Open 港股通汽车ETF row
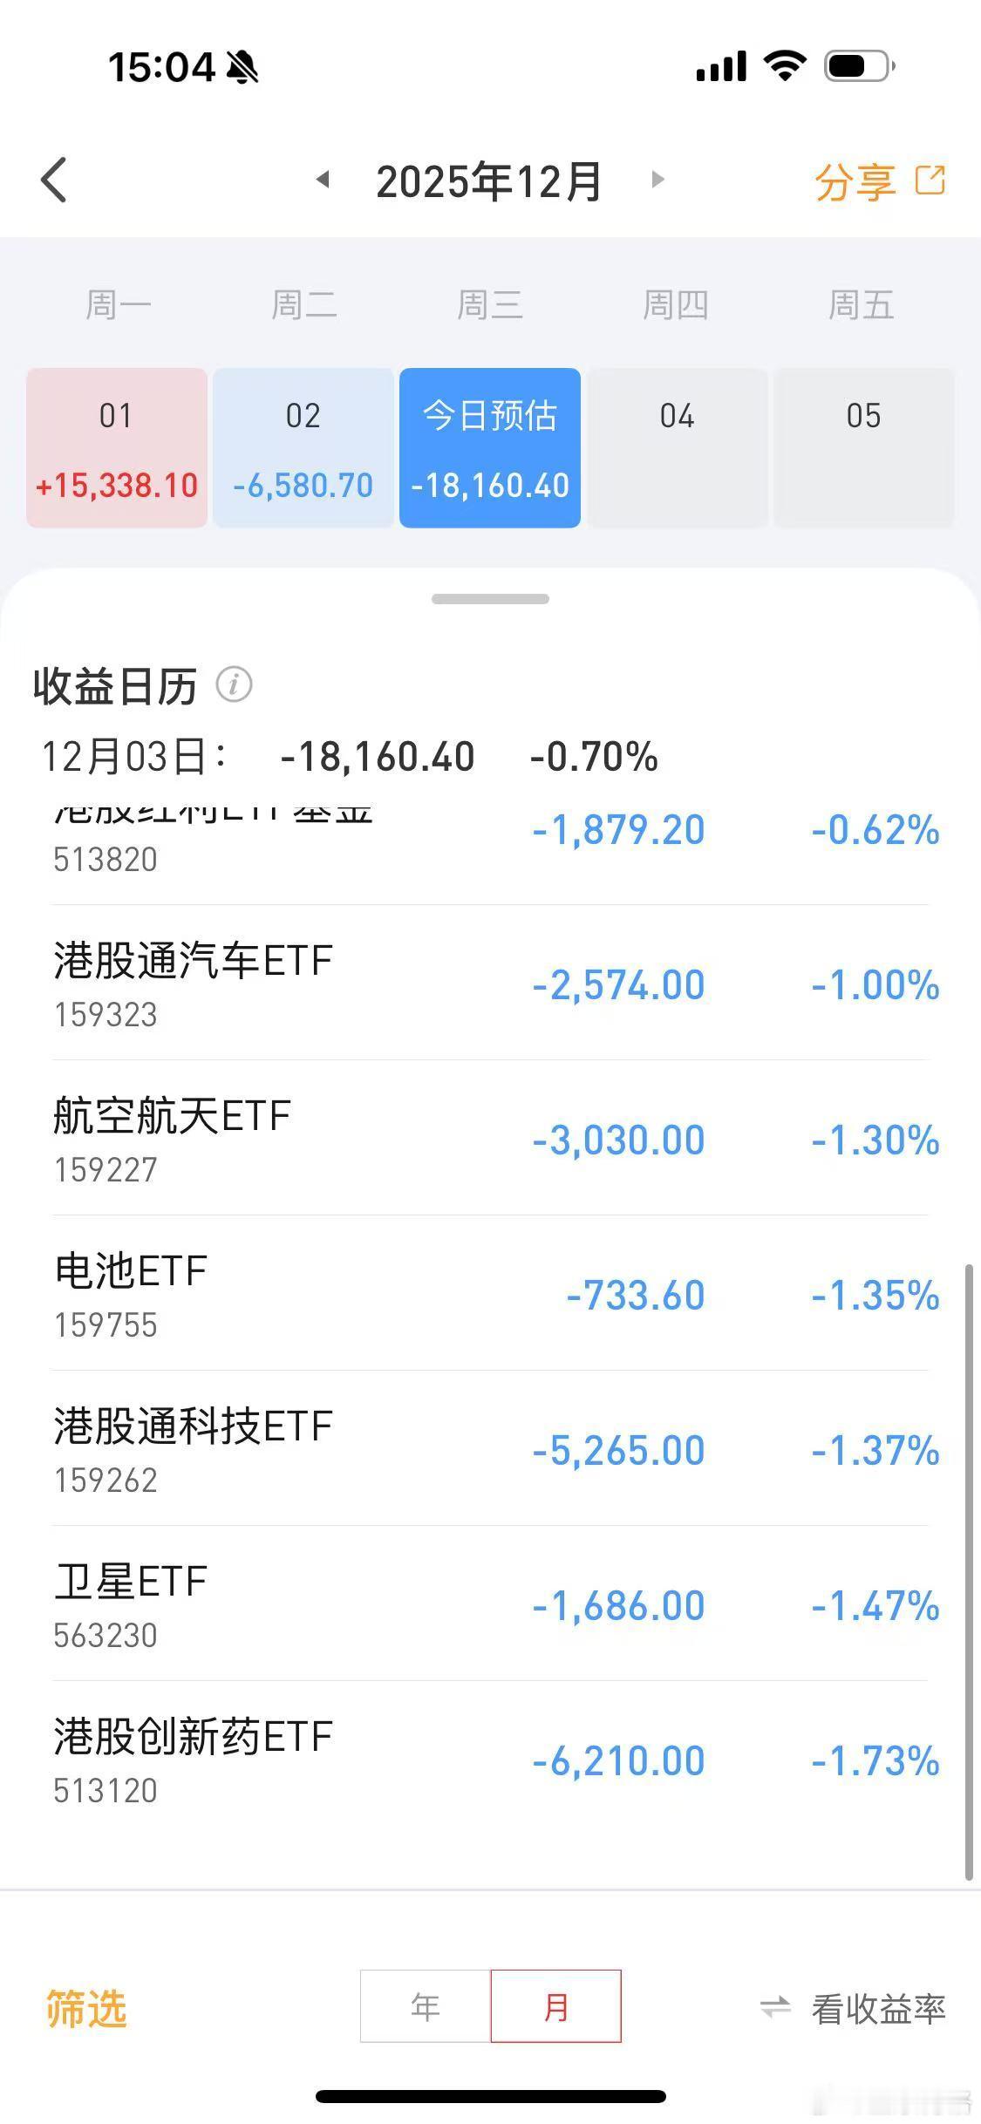Image resolution: width=981 pixels, height=2124 pixels. pos(490,984)
